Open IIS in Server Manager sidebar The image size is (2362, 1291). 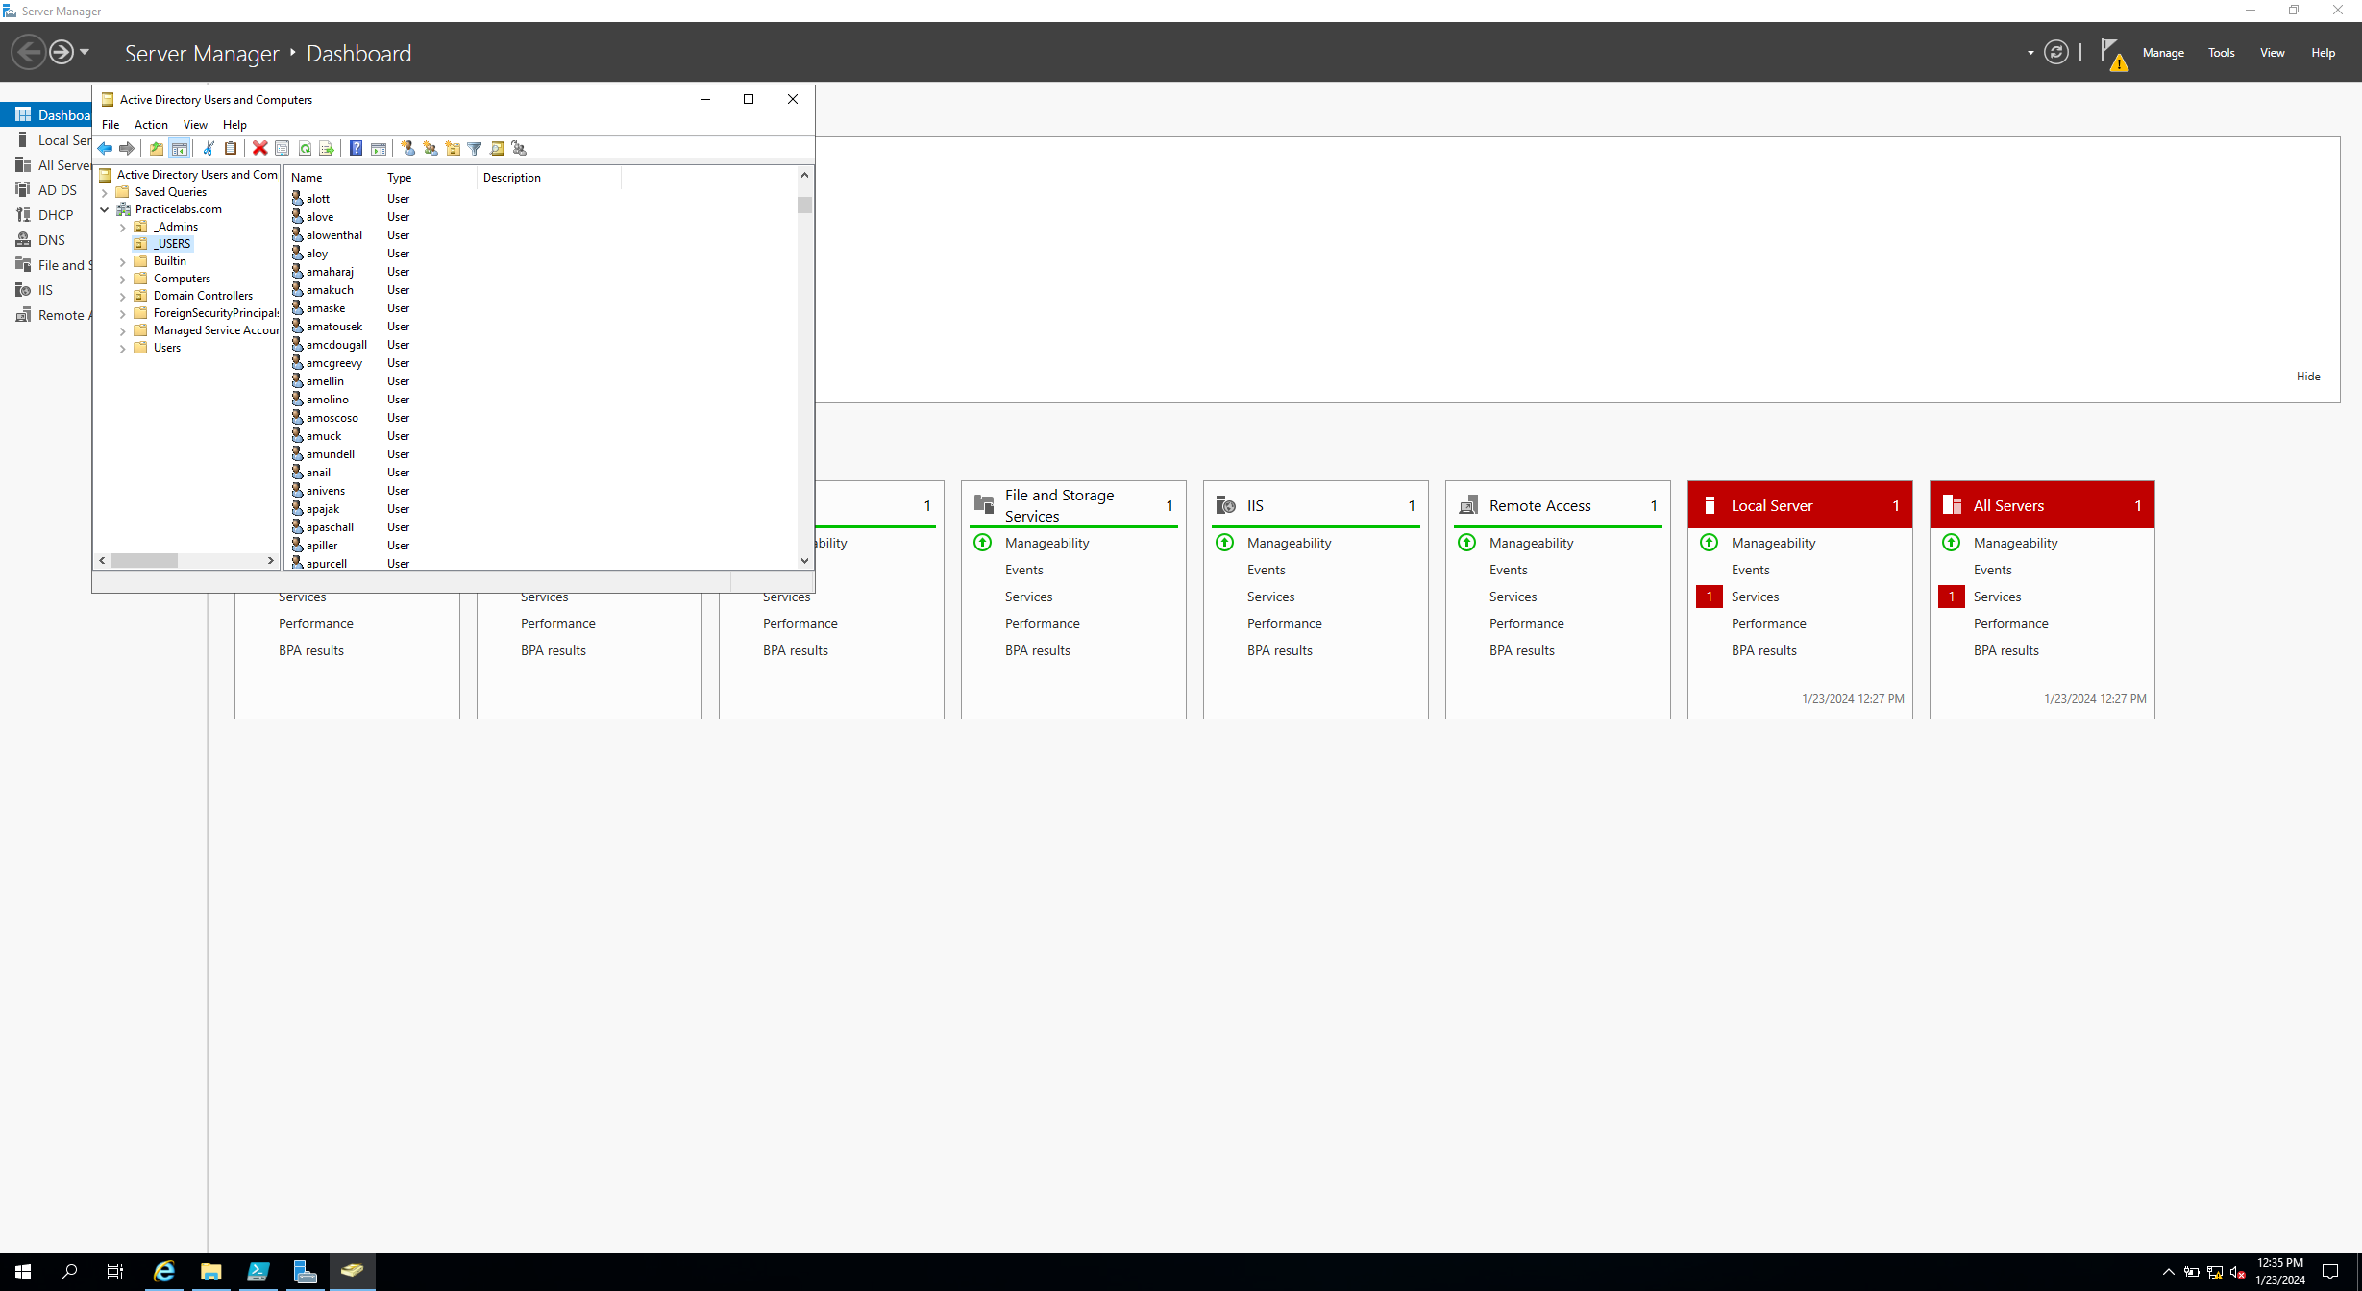click(35, 290)
